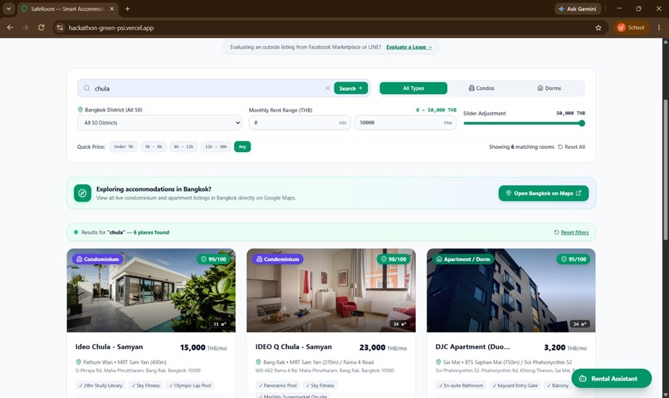The width and height of the screenshot is (669, 398).
Task: Click the rent slider handle
Action: (582, 123)
